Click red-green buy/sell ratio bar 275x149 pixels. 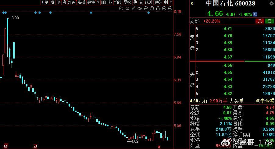pyautogui.click(x=232, y=61)
